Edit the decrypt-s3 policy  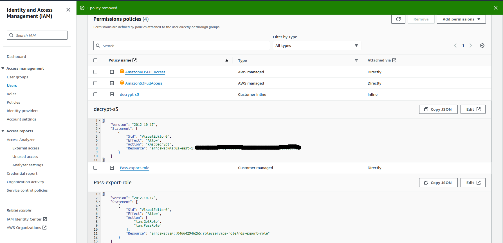coord(473,109)
